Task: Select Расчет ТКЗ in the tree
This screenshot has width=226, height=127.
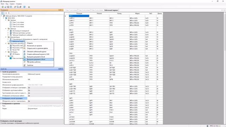Action: [16, 50]
